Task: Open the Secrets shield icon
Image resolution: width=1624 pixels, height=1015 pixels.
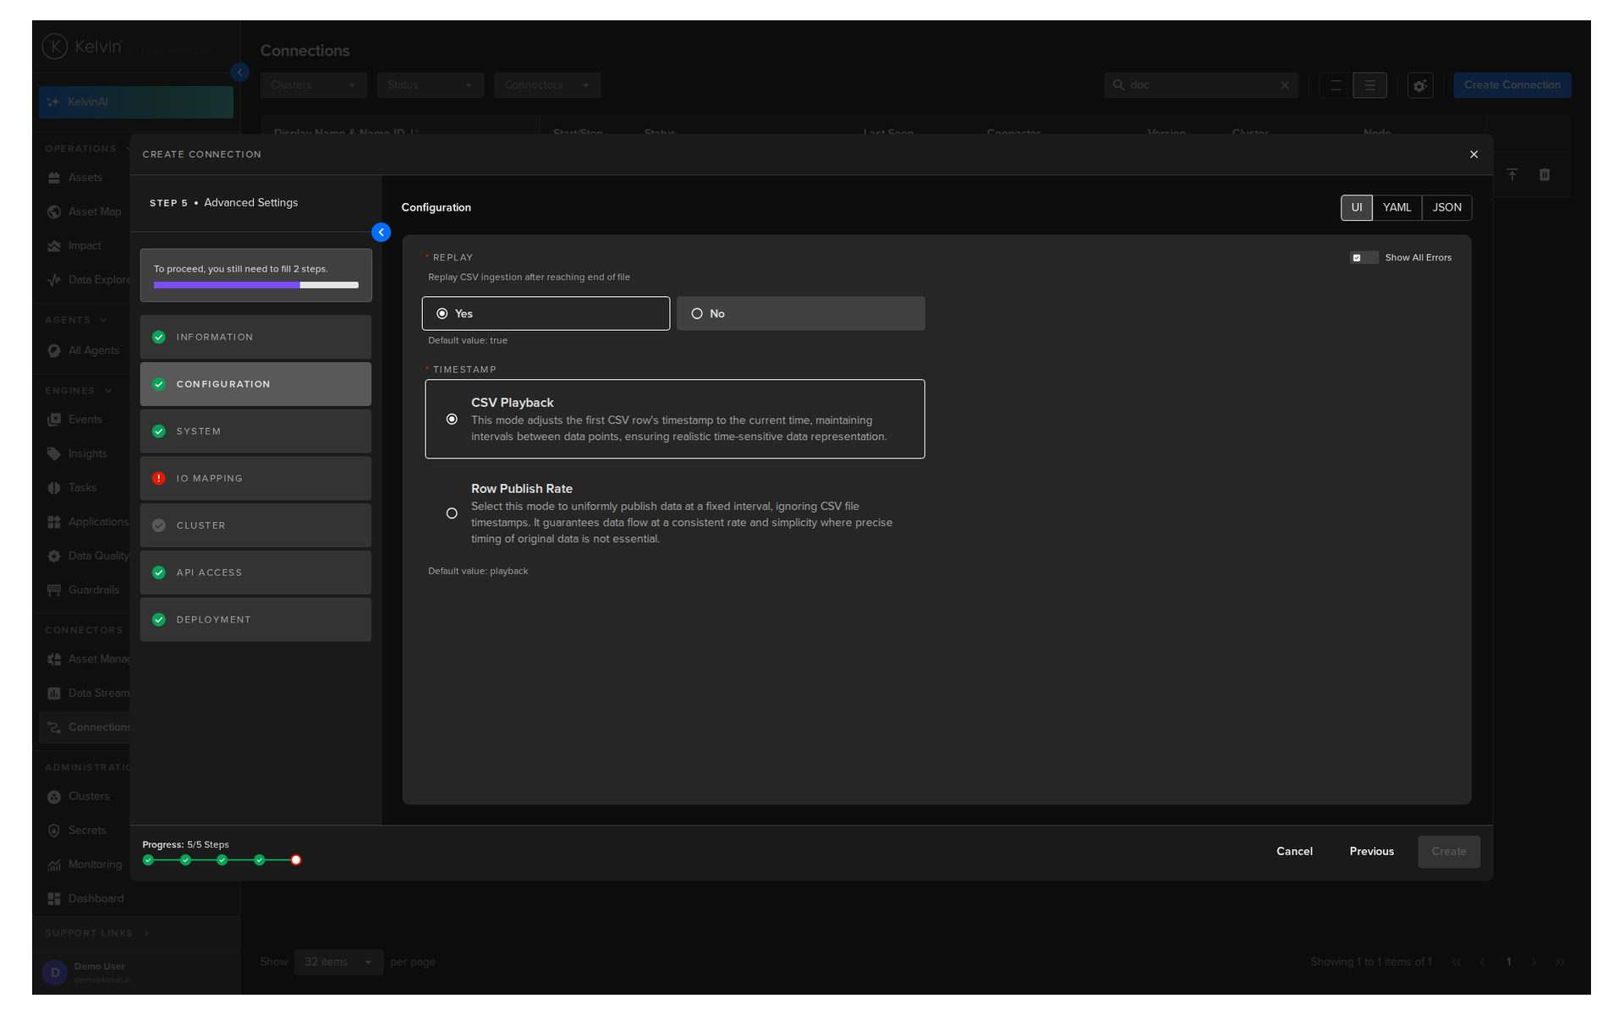Action: coord(54,831)
